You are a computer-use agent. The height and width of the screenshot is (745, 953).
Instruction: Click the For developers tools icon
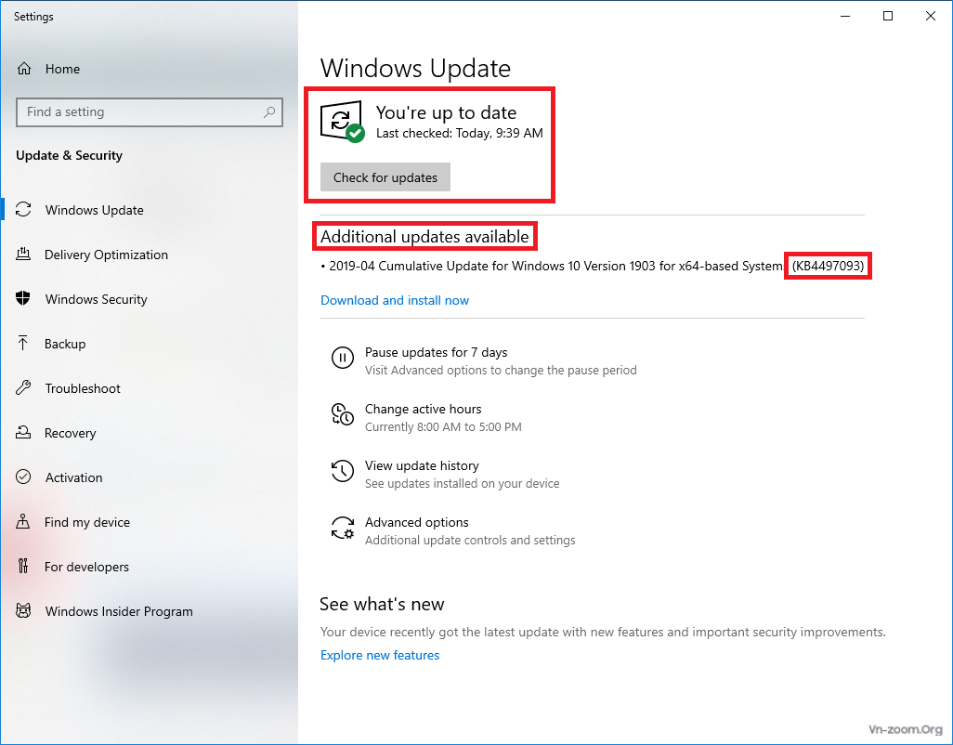click(x=23, y=567)
